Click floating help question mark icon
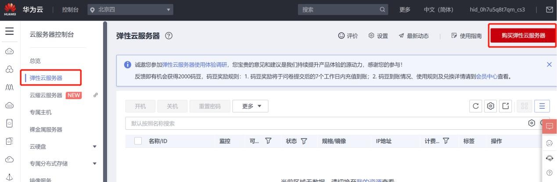 pyautogui.click(x=550, y=173)
